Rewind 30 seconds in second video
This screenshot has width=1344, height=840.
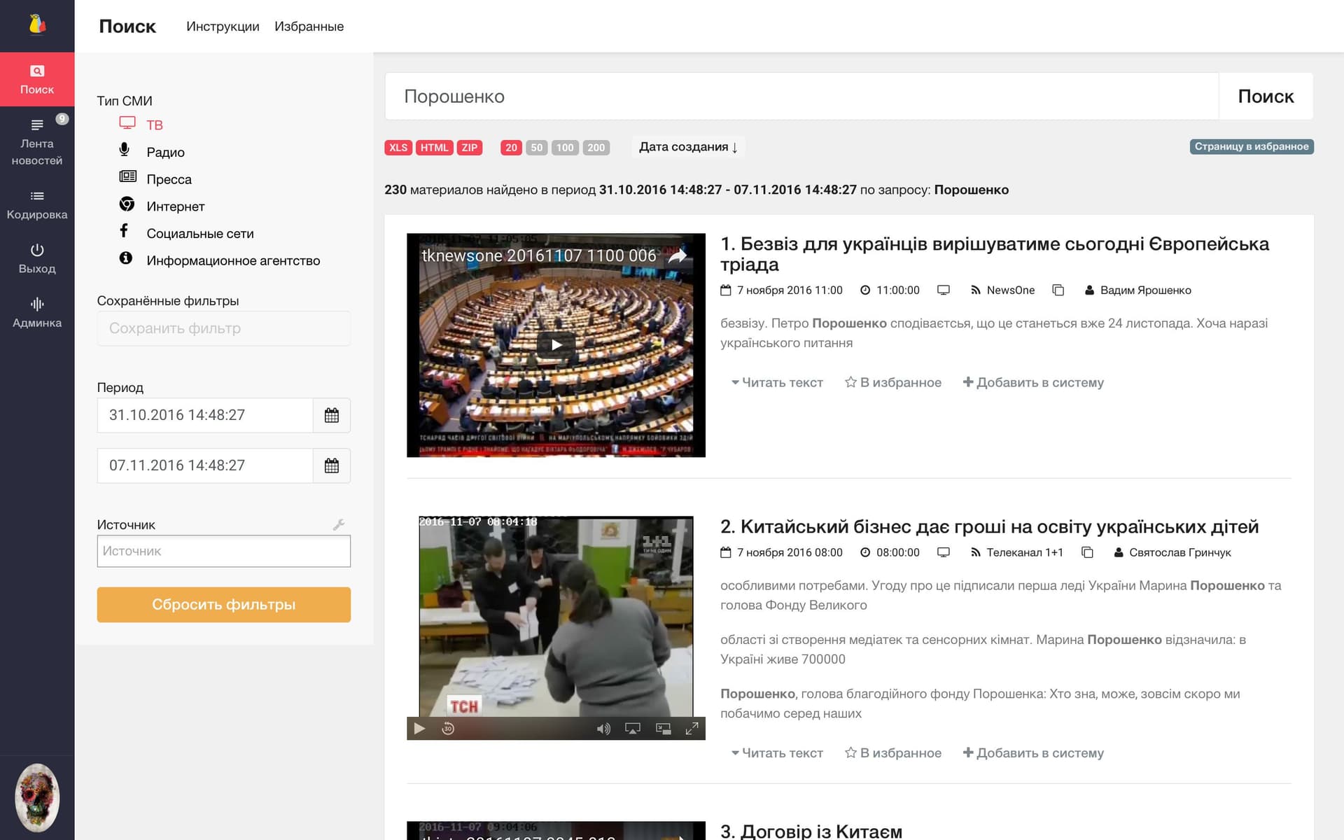tap(448, 729)
